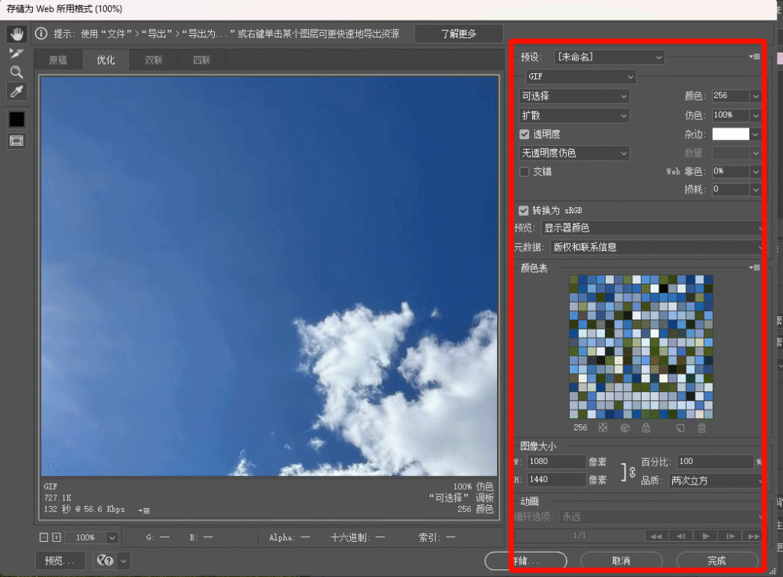
Task: Click the play button under 动画
Action: coord(706,536)
